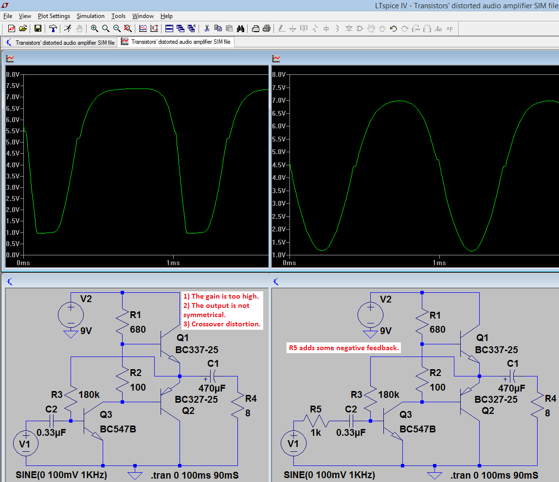
Task: Click the Undo arrow icon
Action: pyautogui.click(x=394, y=29)
